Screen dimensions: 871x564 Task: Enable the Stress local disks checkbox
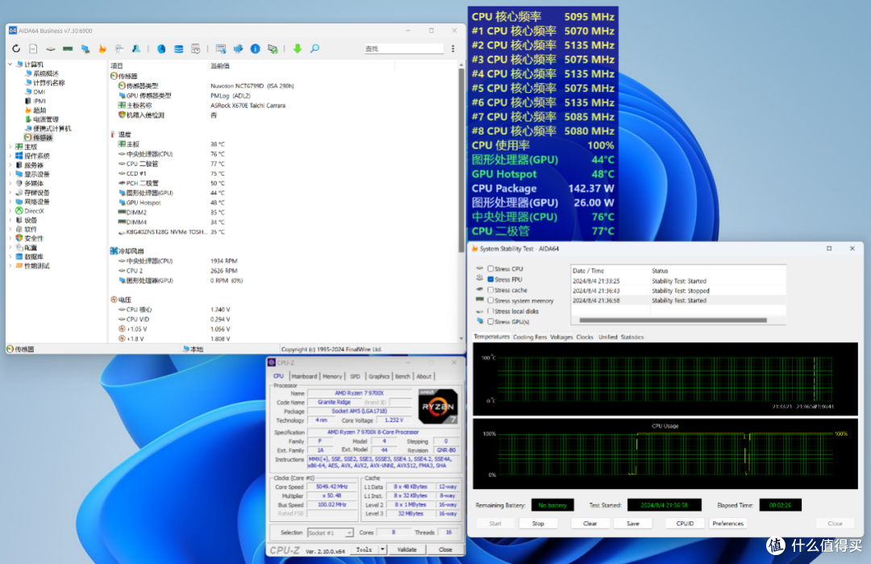[x=490, y=311]
